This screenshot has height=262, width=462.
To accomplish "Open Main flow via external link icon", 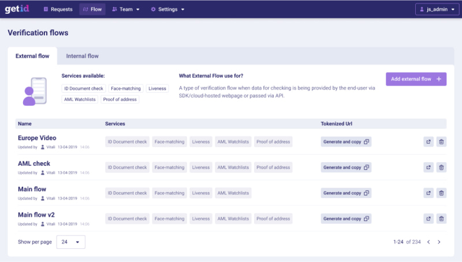I will (429, 193).
